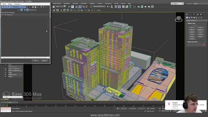208x117 pixels.
Task: Click the Render teapot icon
Action: (146, 6)
